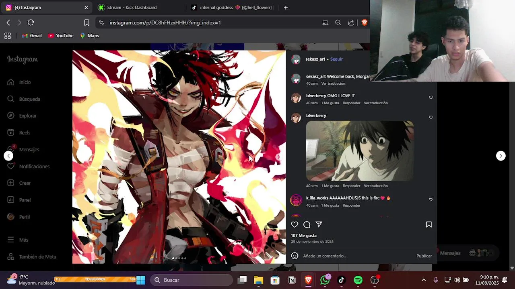Open the apps grid in bookmarks bar
This screenshot has width=515, height=289.
pos(7,36)
